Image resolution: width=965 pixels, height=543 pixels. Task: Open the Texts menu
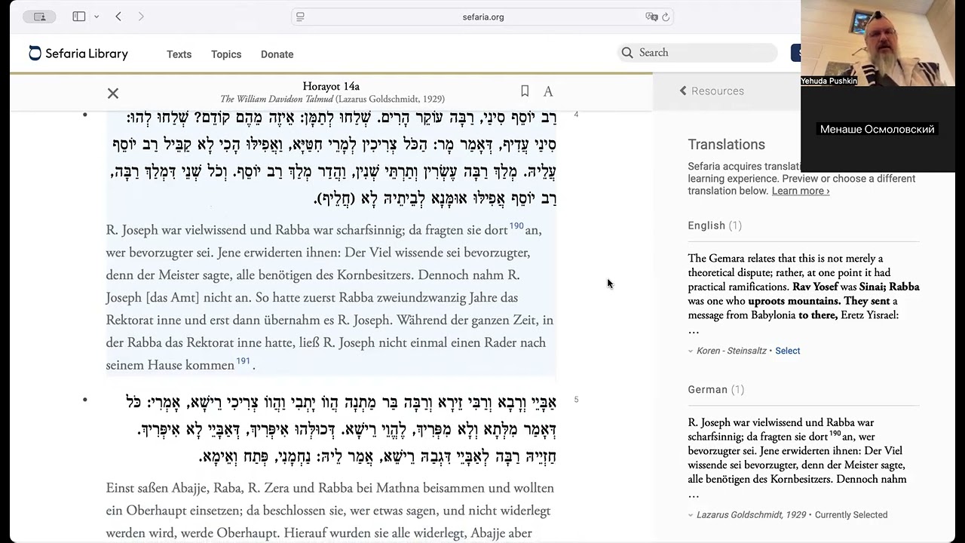[179, 54]
